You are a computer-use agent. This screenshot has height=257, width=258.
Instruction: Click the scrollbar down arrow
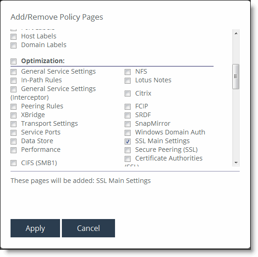pyautogui.click(x=236, y=163)
